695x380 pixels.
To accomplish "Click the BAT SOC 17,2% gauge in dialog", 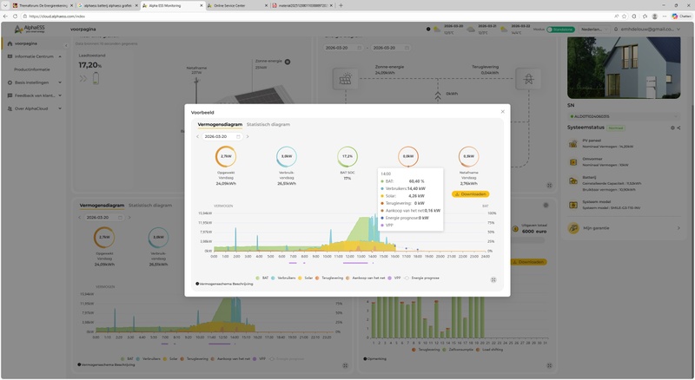I will point(347,156).
